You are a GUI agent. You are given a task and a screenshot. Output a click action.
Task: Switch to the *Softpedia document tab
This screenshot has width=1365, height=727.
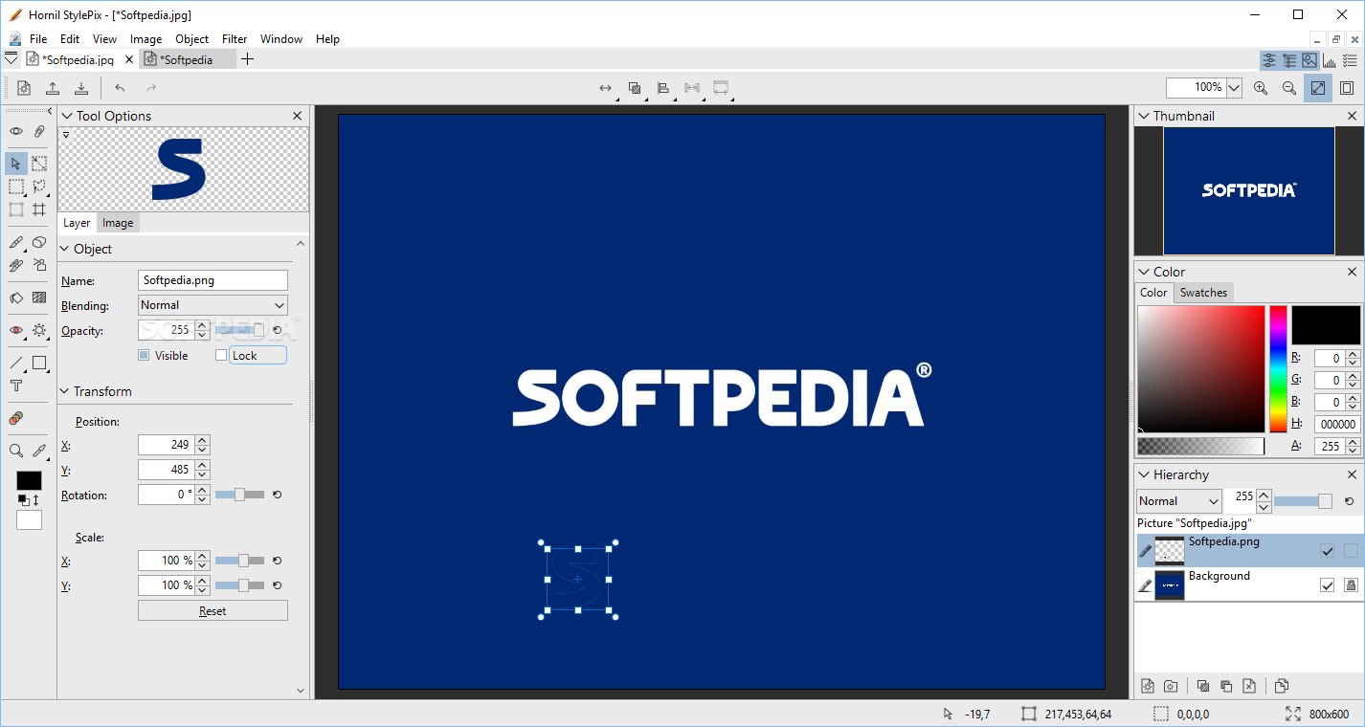187,59
